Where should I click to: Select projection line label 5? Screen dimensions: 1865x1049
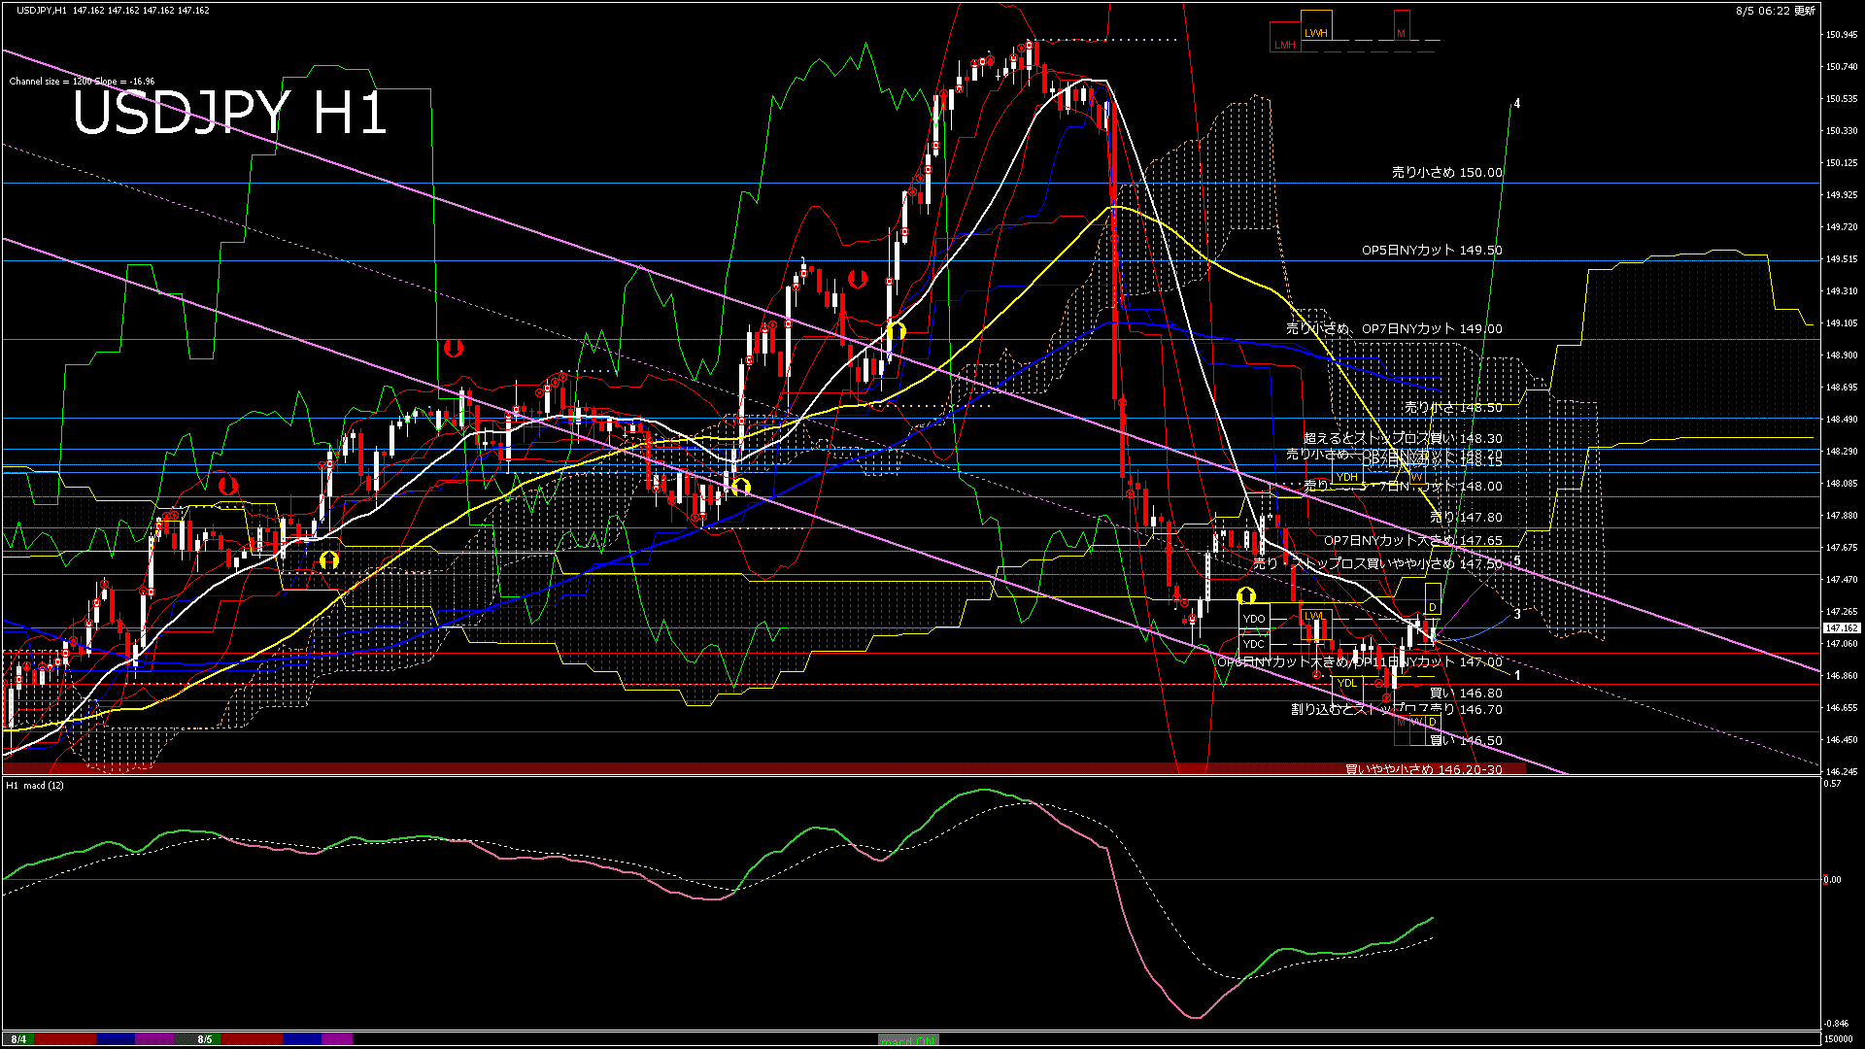pos(1517,560)
